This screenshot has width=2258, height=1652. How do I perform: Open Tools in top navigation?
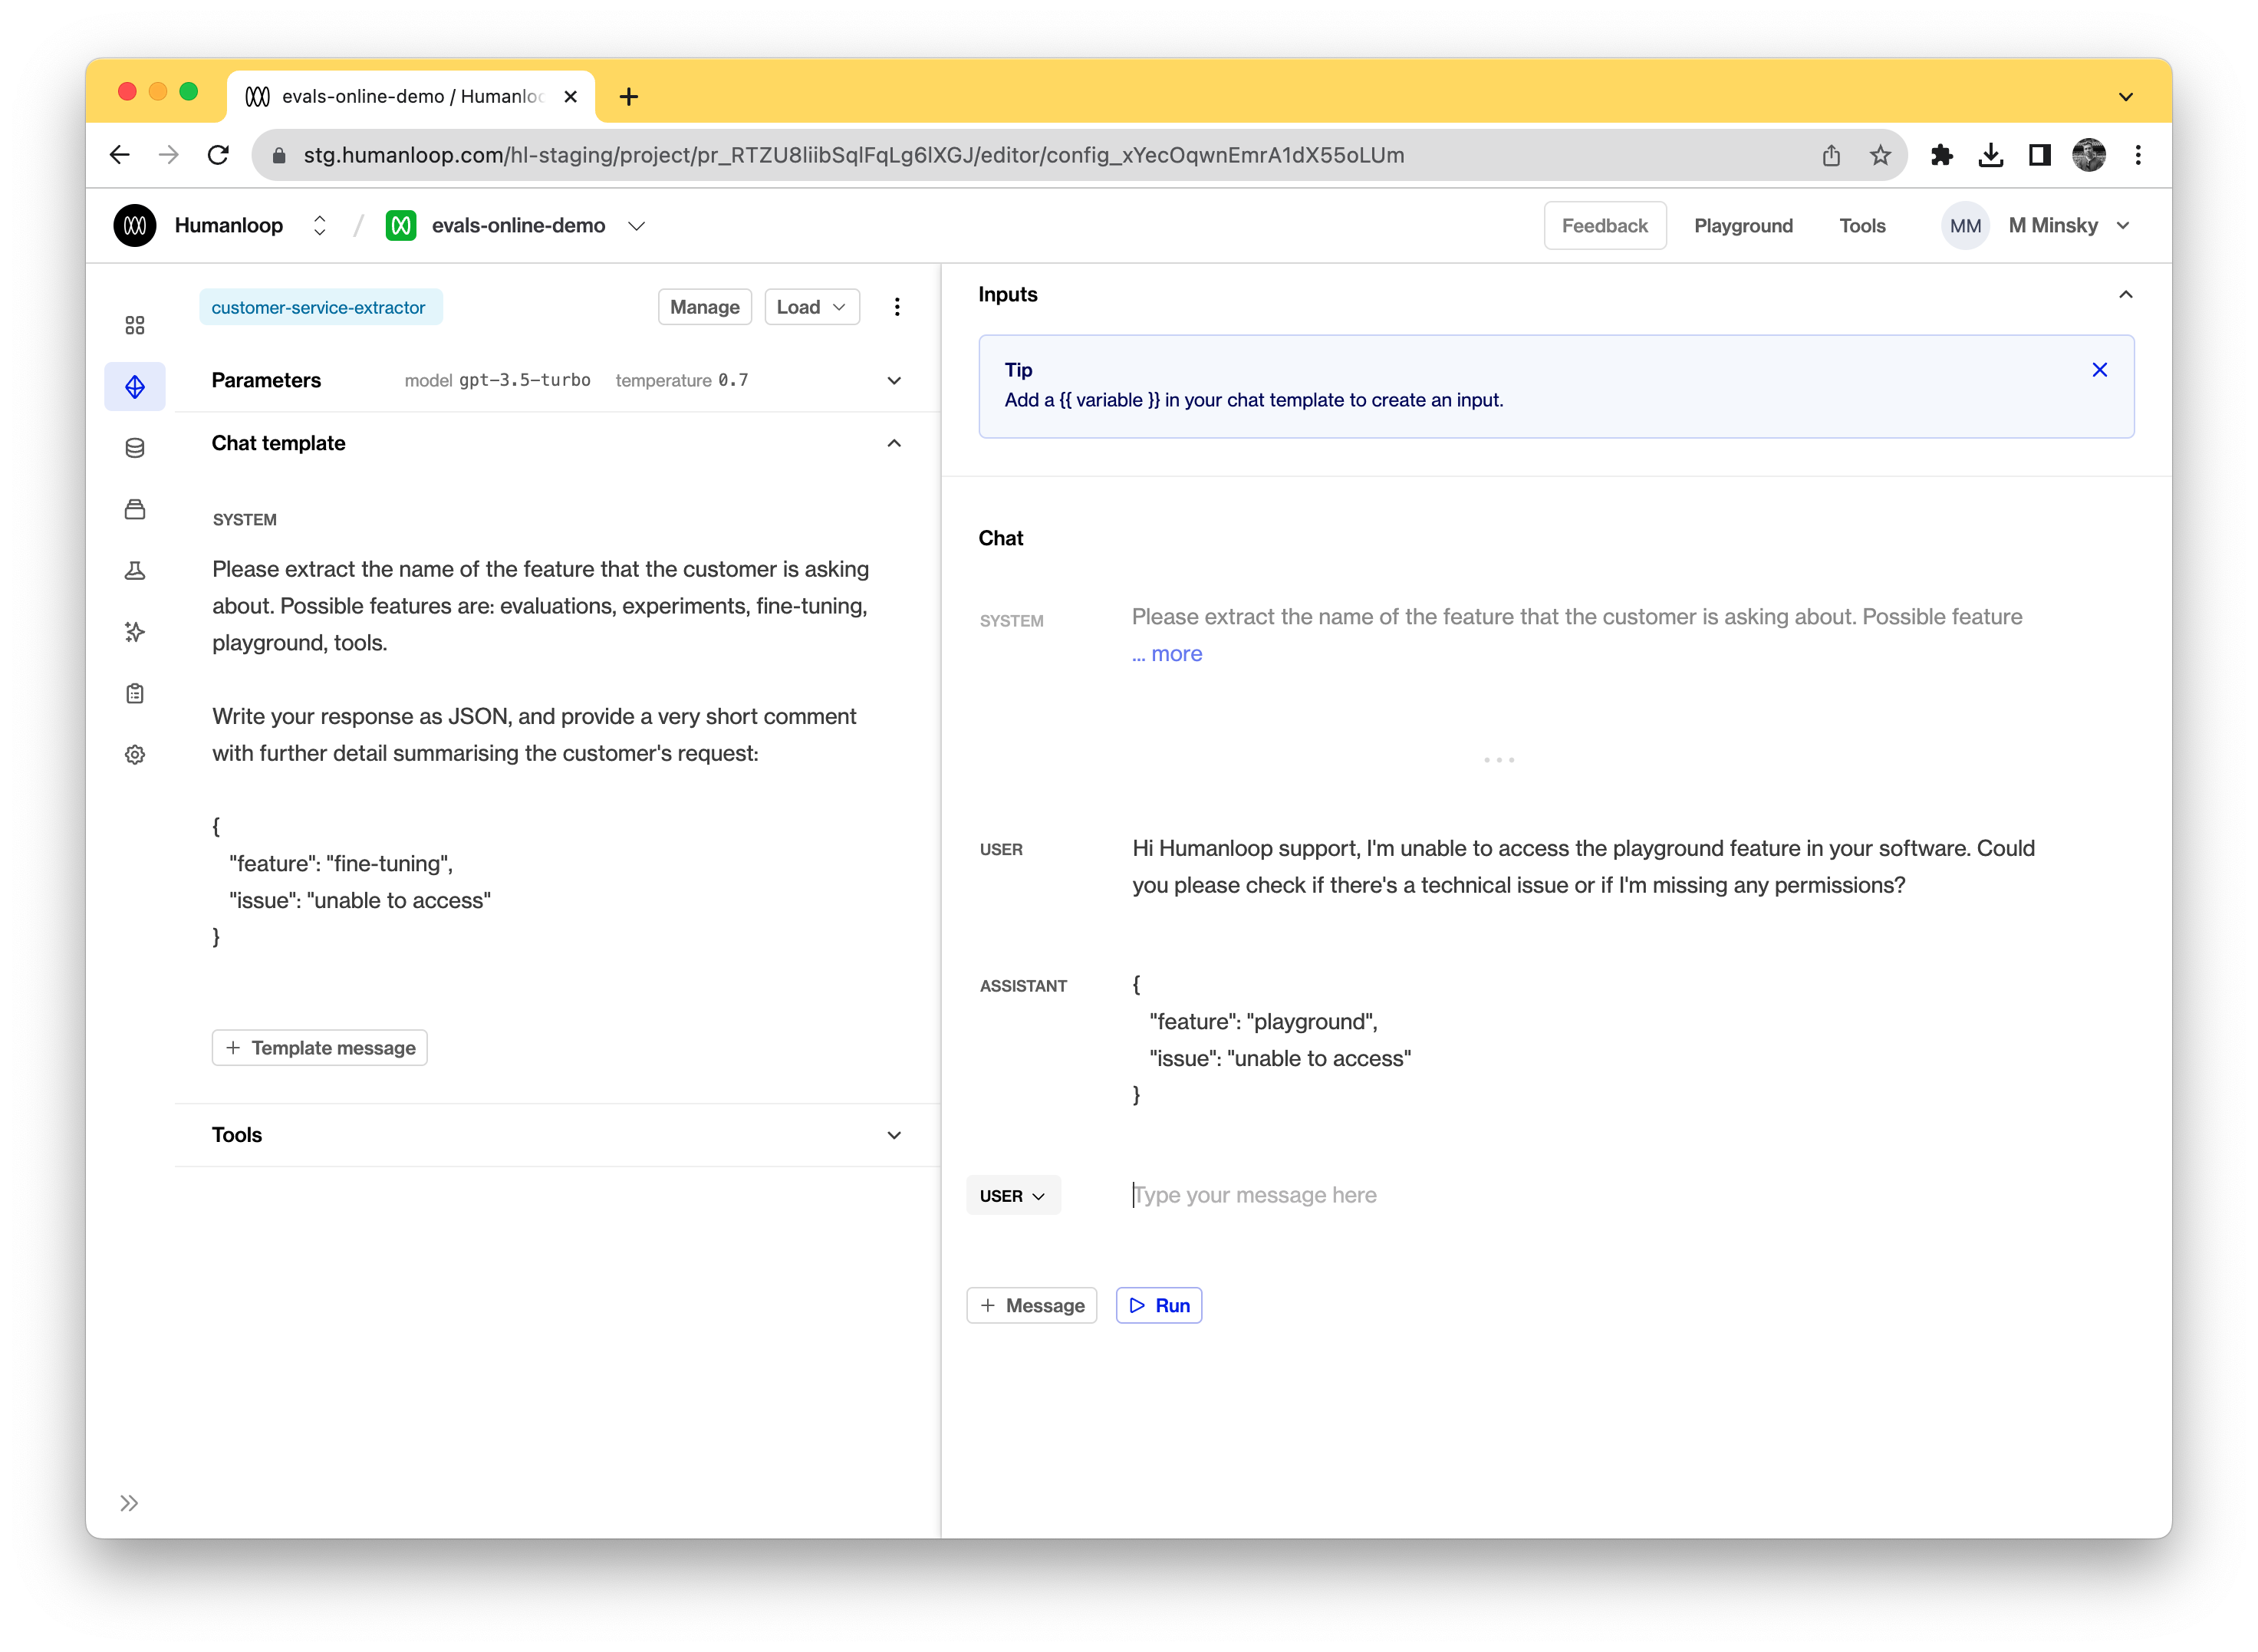coord(1862,225)
